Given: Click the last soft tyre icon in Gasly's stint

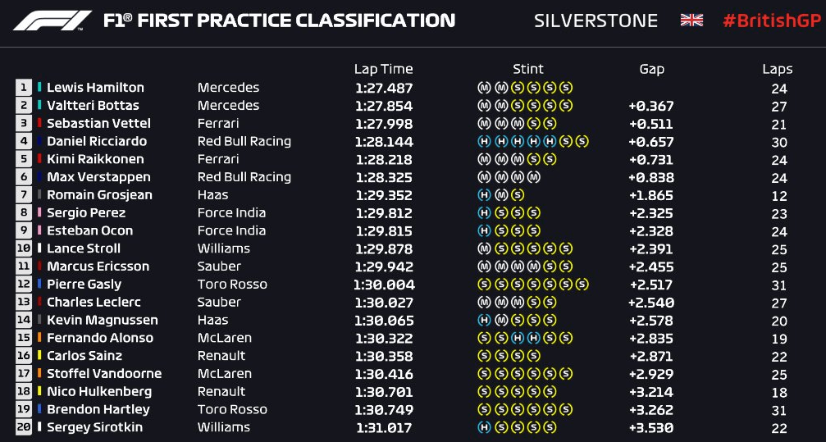Looking at the screenshot, I should click(x=582, y=285).
